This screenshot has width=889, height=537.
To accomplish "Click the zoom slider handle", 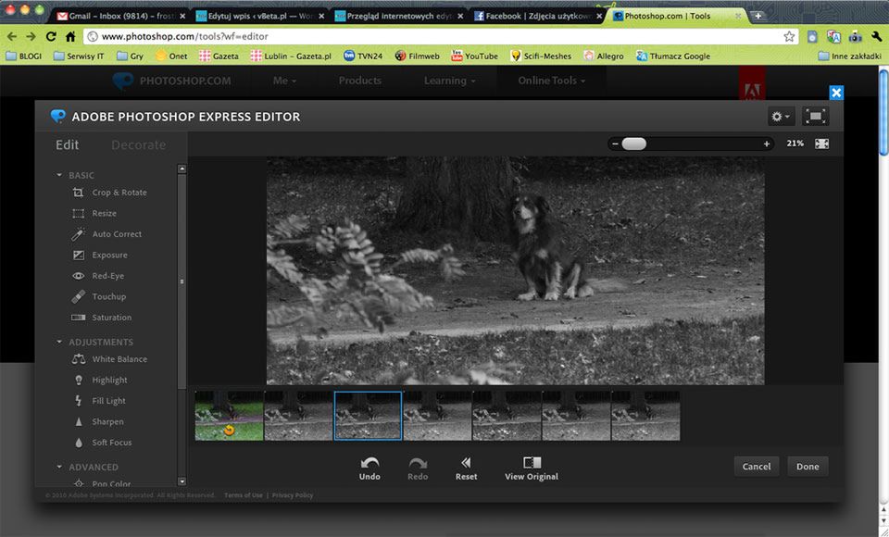I will (x=634, y=144).
